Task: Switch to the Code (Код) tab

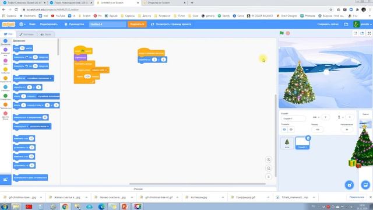Action: [8, 34]
